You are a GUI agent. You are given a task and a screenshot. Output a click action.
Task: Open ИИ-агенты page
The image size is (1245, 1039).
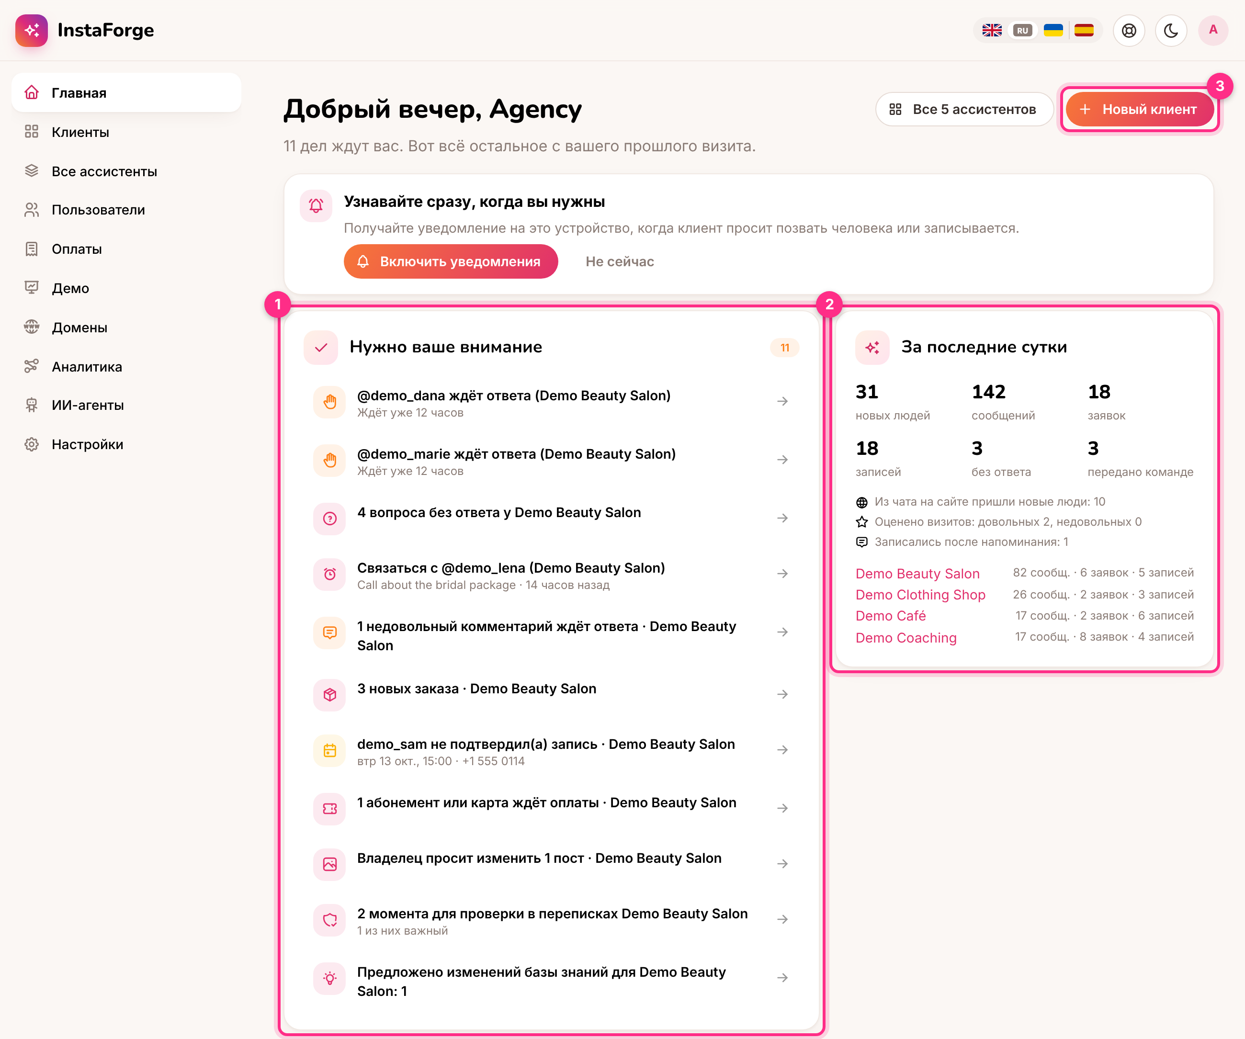(126, 406)
